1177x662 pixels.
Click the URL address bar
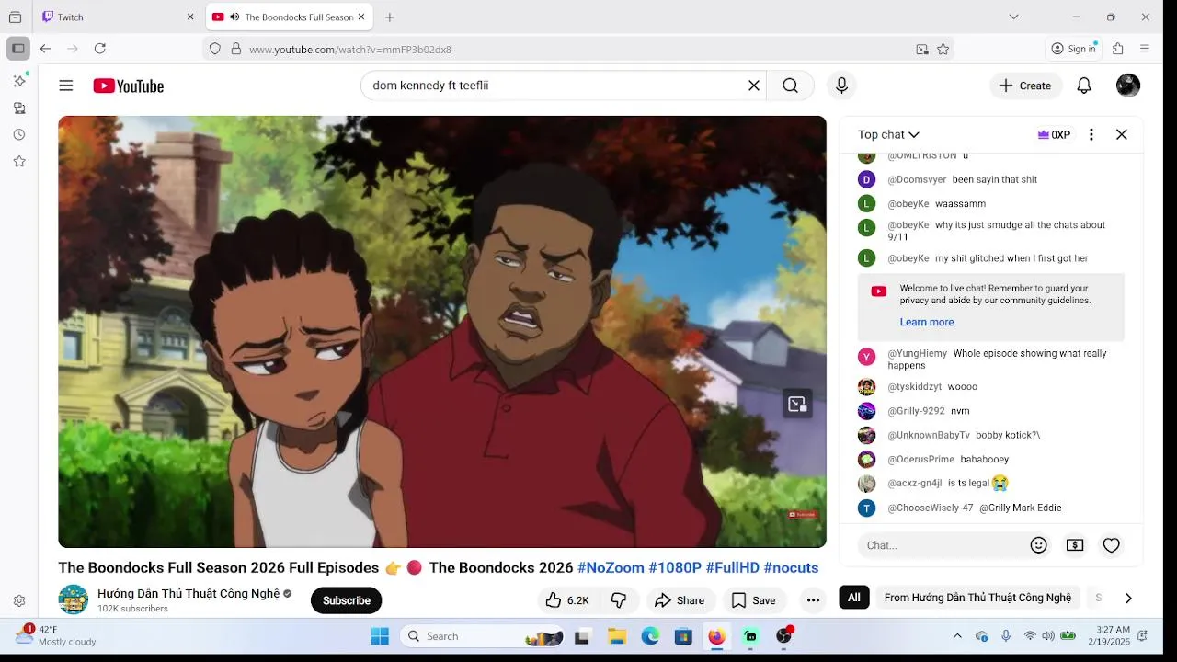coord(579,50)
